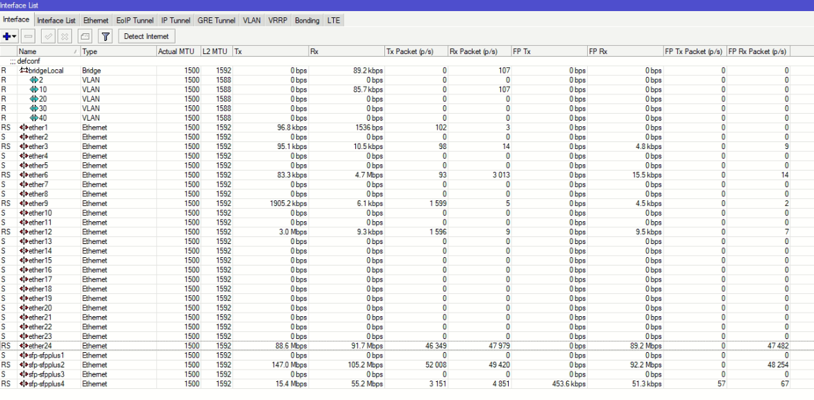Click the sfp-sfpplus2 interface icon

[24, 365]
